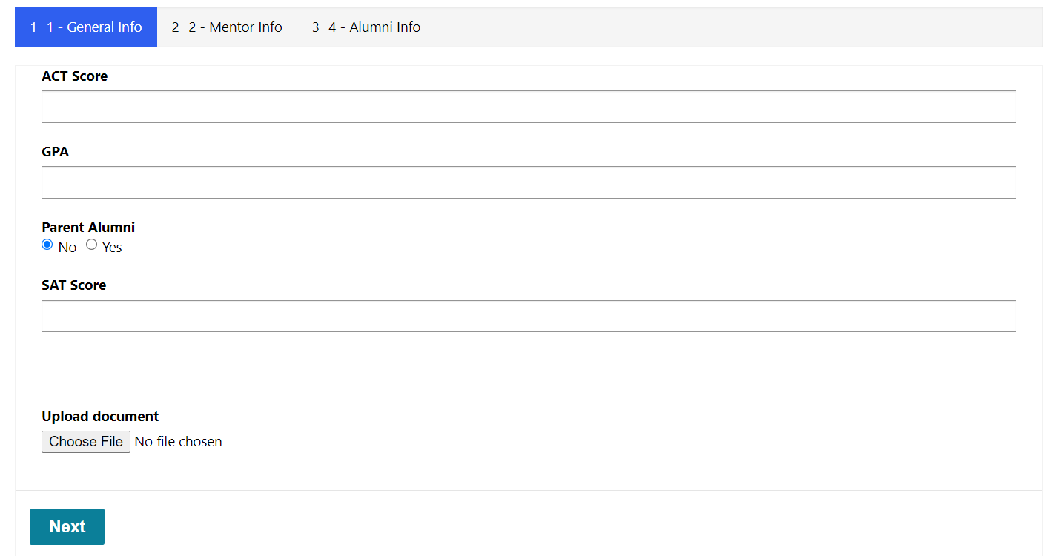1055x556 pixels.
Task: Click the "SAT Score" field label
Action: click(74, 285)
